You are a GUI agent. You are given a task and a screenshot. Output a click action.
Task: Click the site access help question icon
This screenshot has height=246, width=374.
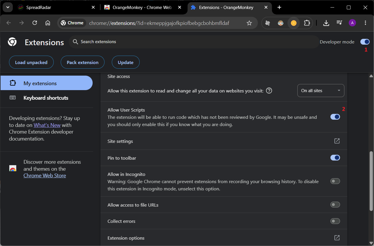tap(269, 91)
